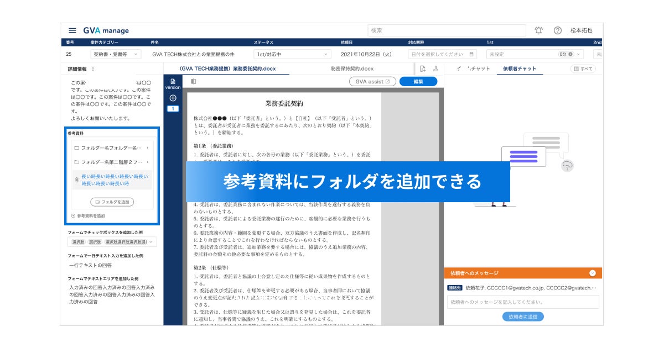Click the 連絡先 contact label

[x=455, y=288]
